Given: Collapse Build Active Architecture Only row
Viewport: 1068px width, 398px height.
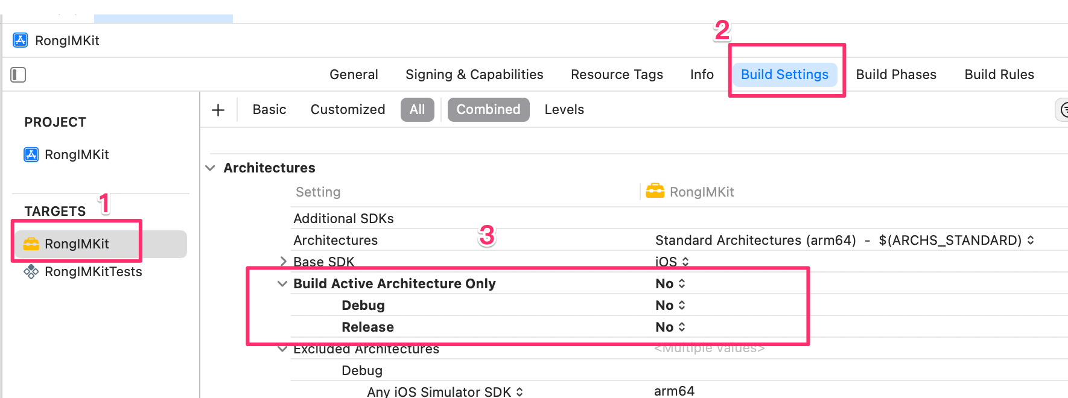Looking at the screenshot, I should click(282, 283).
